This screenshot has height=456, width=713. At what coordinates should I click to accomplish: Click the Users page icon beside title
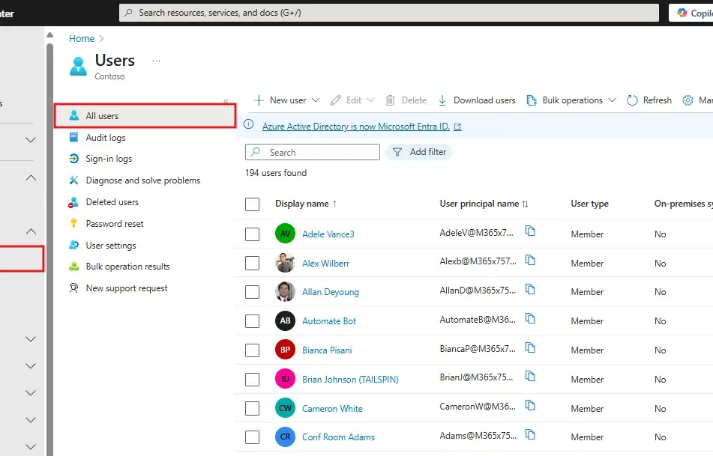coord(78,67)
